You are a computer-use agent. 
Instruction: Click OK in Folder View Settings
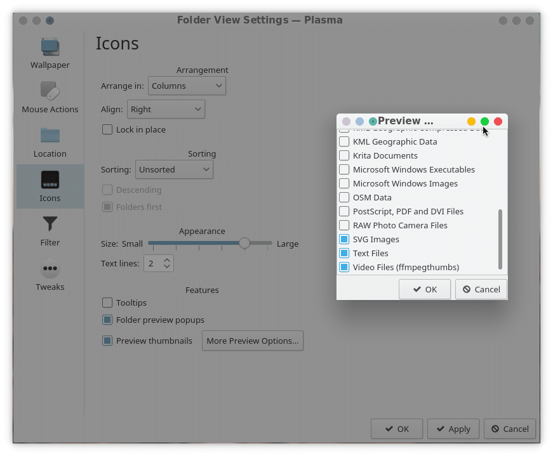click(397, 429)
